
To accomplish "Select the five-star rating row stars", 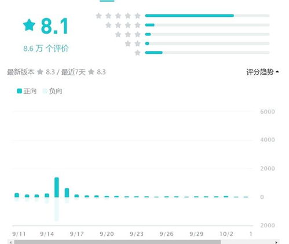I will pyautogui.click(x=118, y=16).
